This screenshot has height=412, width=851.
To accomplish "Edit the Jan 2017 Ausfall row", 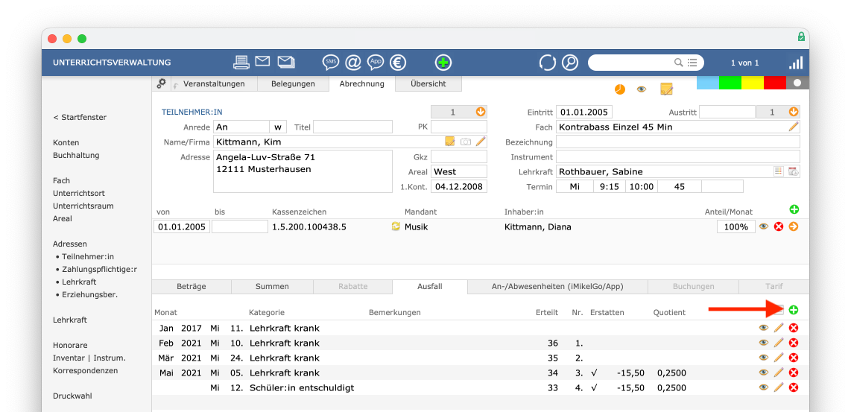I will coord(779,328).
